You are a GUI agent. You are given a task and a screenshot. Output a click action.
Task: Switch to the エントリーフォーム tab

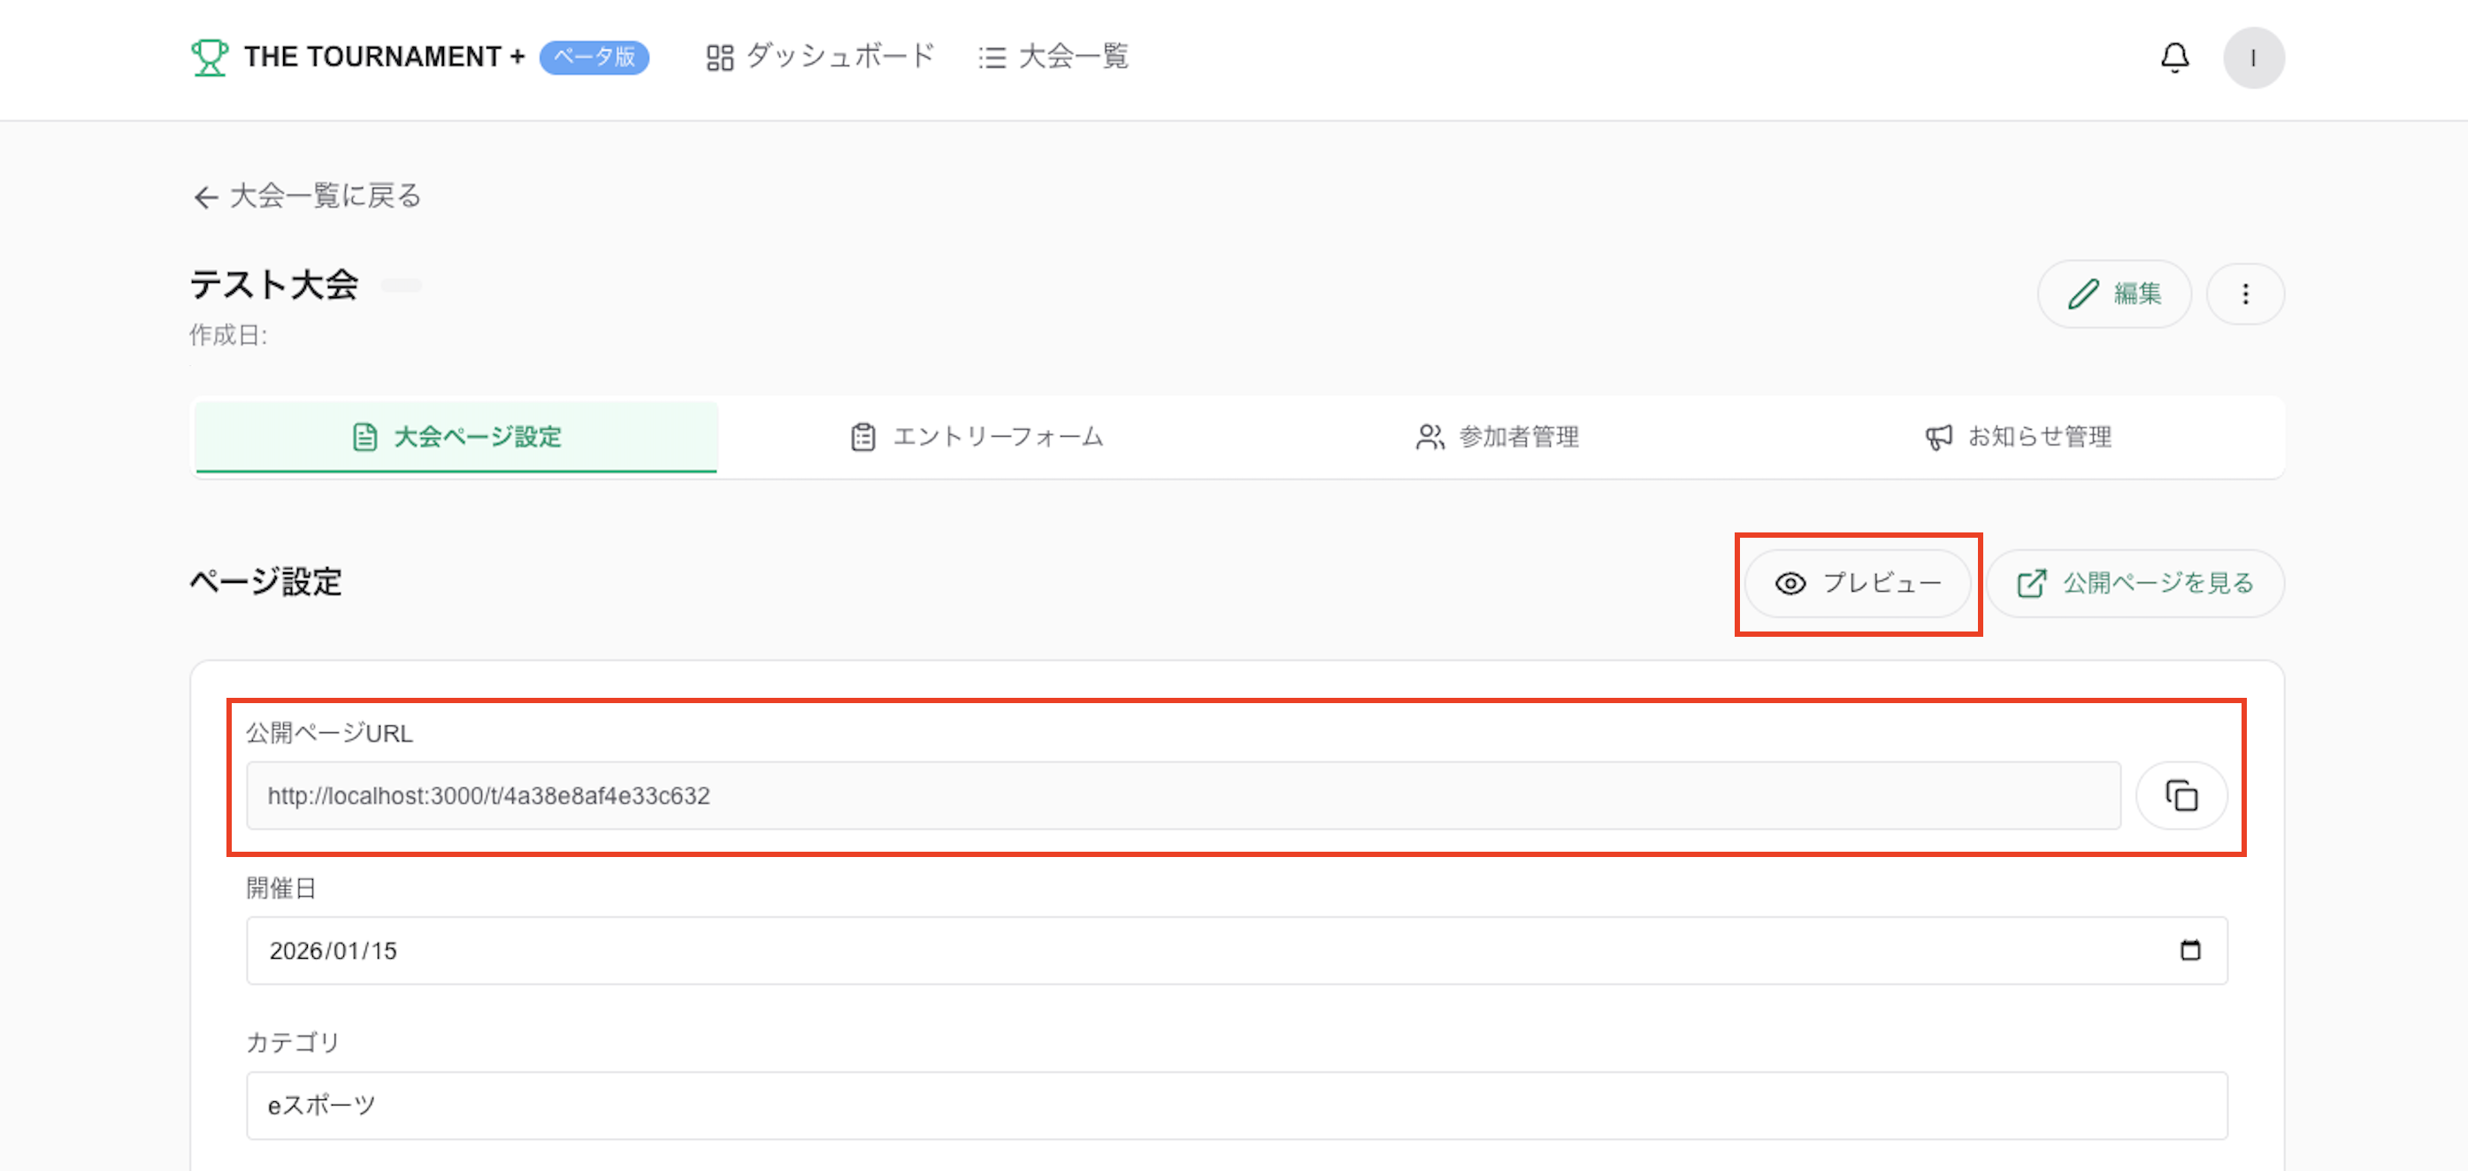pos(977,437)
